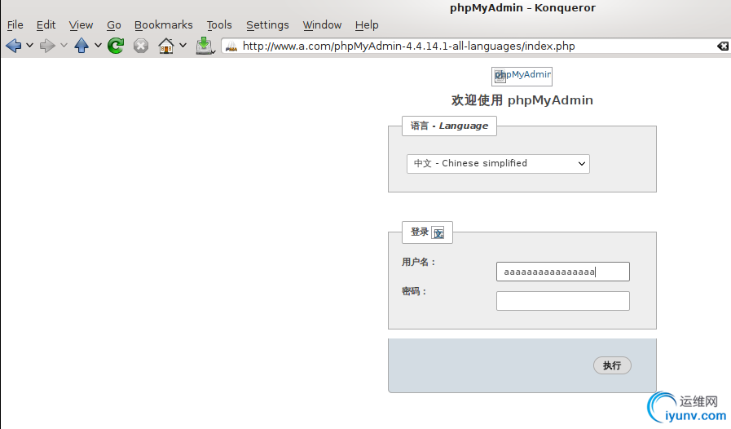Open the Window menu
Screen dimensions: 731x429
point(322,25)
